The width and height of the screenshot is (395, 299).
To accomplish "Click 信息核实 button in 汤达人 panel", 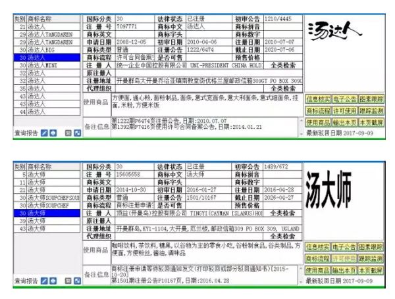I will click(318, 99).
